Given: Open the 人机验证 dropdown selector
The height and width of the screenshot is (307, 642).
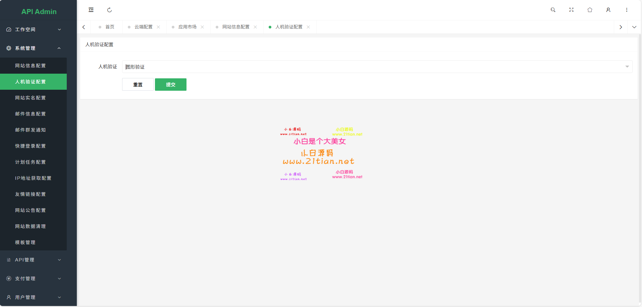Looking at the screenshot, I should tap(377, 67).
